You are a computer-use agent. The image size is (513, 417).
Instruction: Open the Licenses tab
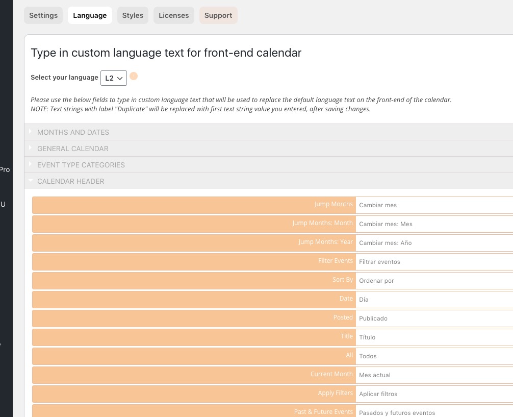point(173,15)
